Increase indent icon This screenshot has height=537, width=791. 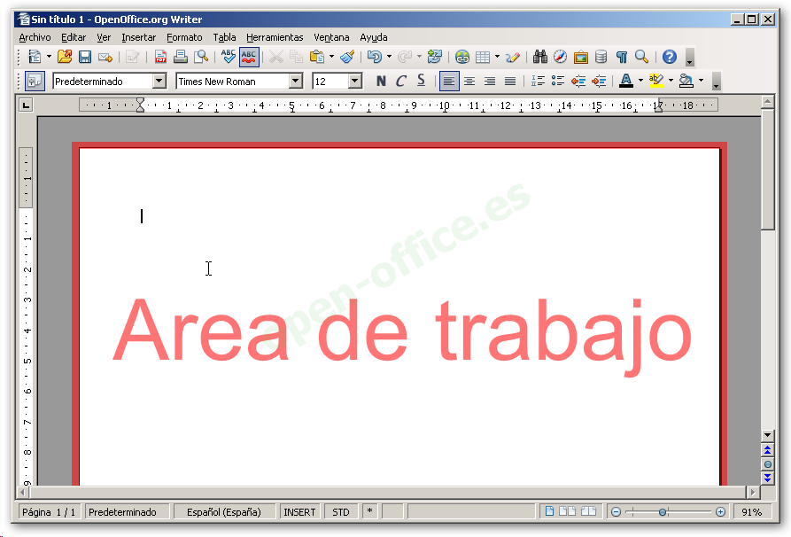click(599, 81)
